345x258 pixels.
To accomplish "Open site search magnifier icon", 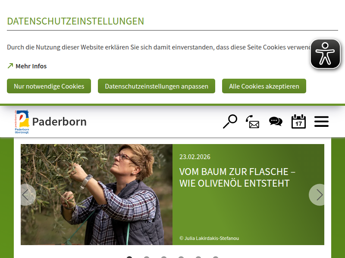I will click(230, 121).
